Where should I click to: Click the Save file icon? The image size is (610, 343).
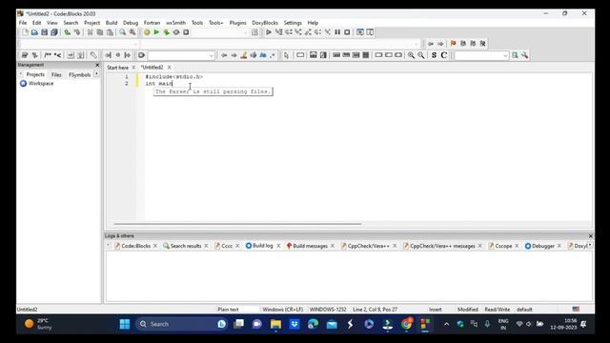click(x=45, y=32)
